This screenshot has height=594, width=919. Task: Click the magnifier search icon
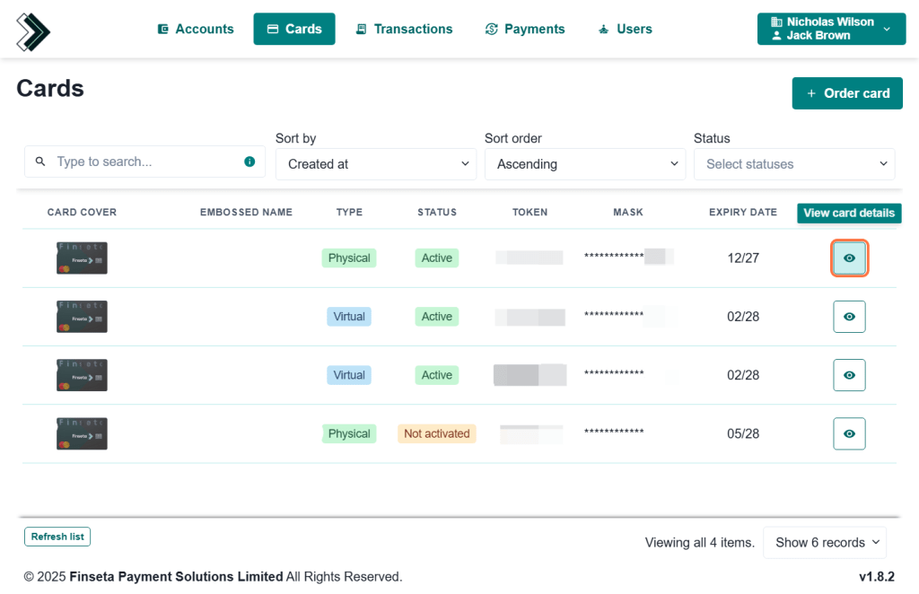(40, 162)
